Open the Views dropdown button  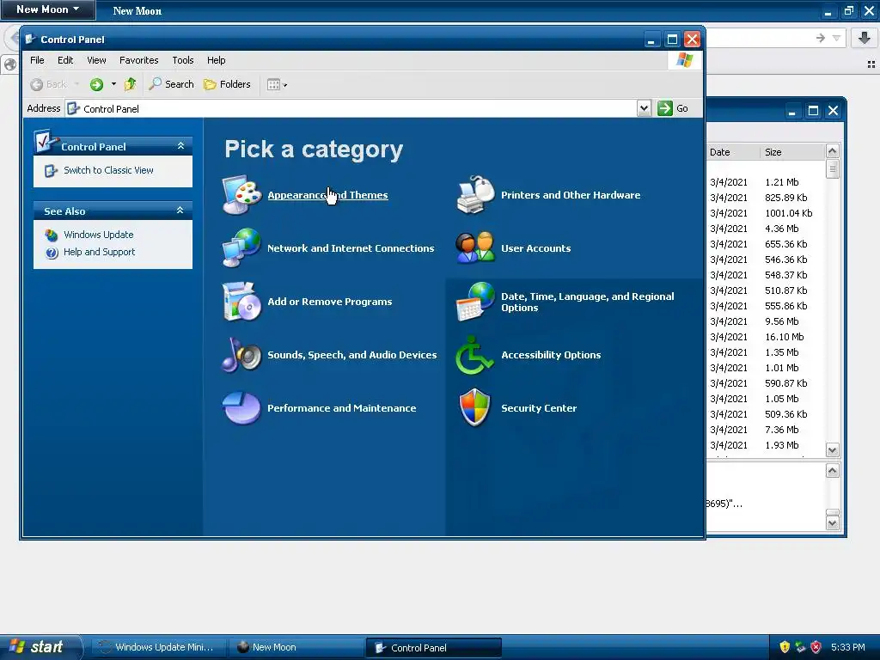point(278,85)
